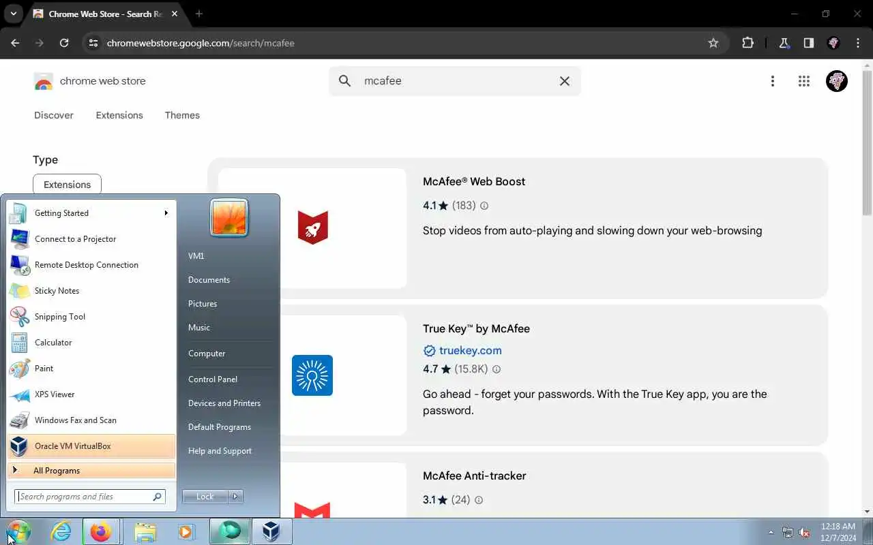This screenshot has width=873, height=545.
Task: Open Windows Fax and Scan
Action: (x=91, y=420)
